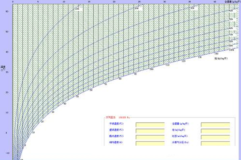Click the 20% relative humidity curve label
Image resolution: width=241 pixels, height=160 pixels.
136,8
